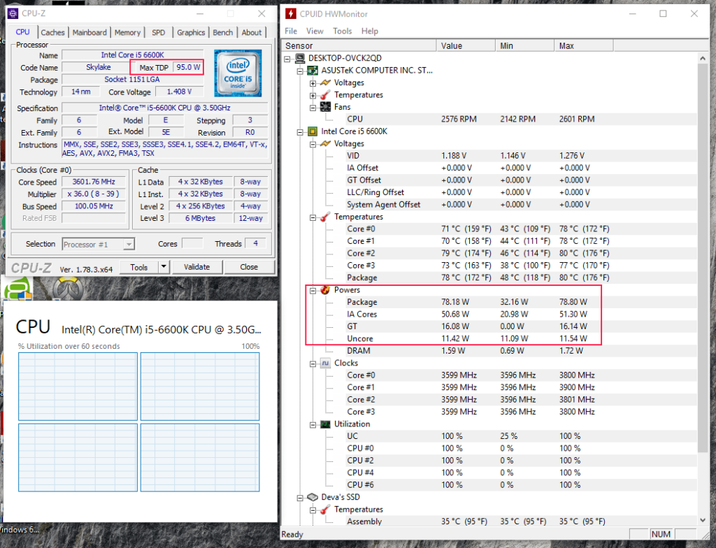This screenshot has width=716, height=548.
Task: Click the Fans sensor icon in HWMonitor
Action: click(x=326, y=106)
